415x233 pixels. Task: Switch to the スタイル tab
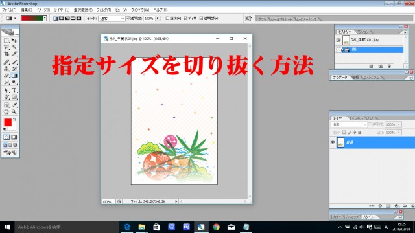pyautogui.click(x=368, y=217)
